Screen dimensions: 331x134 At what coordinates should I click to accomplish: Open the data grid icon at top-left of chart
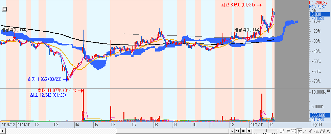tap(4, 9)
